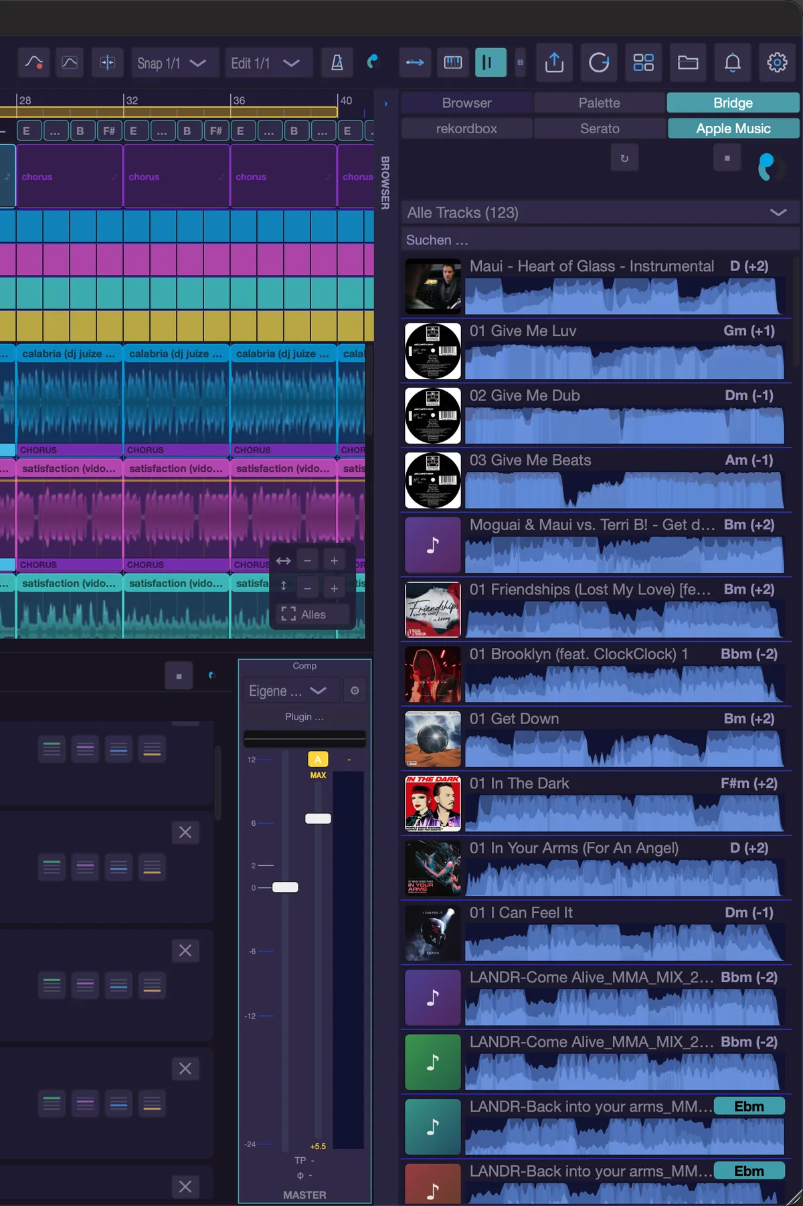Click the Bridge tab button
This screenshot has width=803, height=1206.
click(x=733, y=103)
